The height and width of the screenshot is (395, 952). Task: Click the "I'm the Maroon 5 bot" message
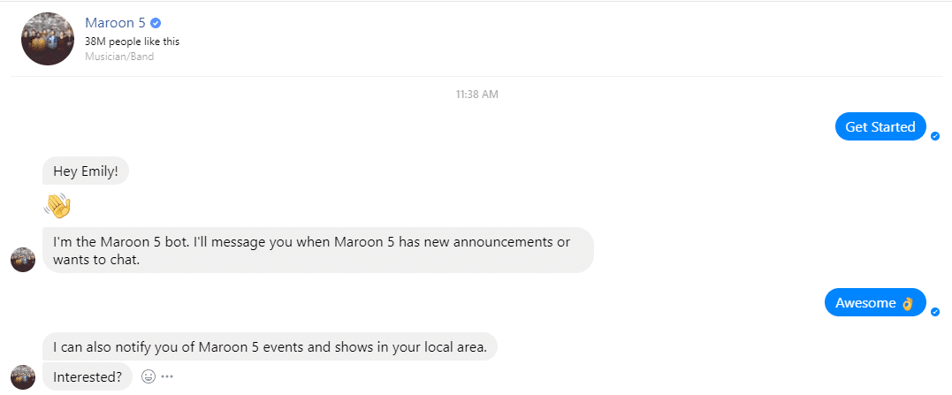317,250
